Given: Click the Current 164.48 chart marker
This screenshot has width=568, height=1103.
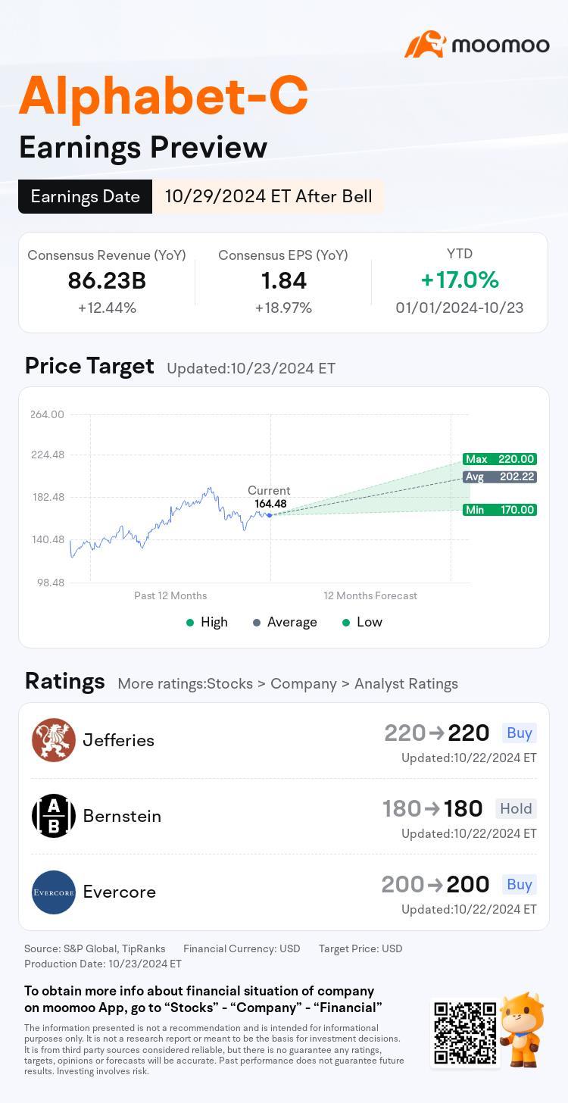Looking at the screenshot, I should [270, 514].
